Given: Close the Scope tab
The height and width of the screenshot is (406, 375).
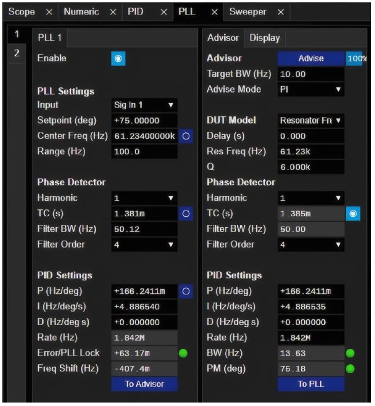Looking at the screenshot, I should [49, 12].
